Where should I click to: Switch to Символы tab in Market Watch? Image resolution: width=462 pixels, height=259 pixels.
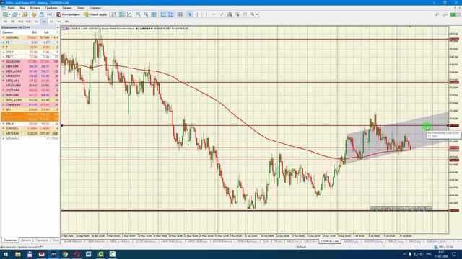9,240
